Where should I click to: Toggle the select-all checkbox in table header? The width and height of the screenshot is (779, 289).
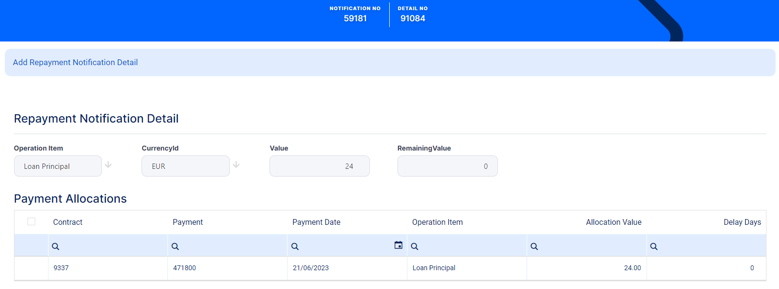(31, 221)
